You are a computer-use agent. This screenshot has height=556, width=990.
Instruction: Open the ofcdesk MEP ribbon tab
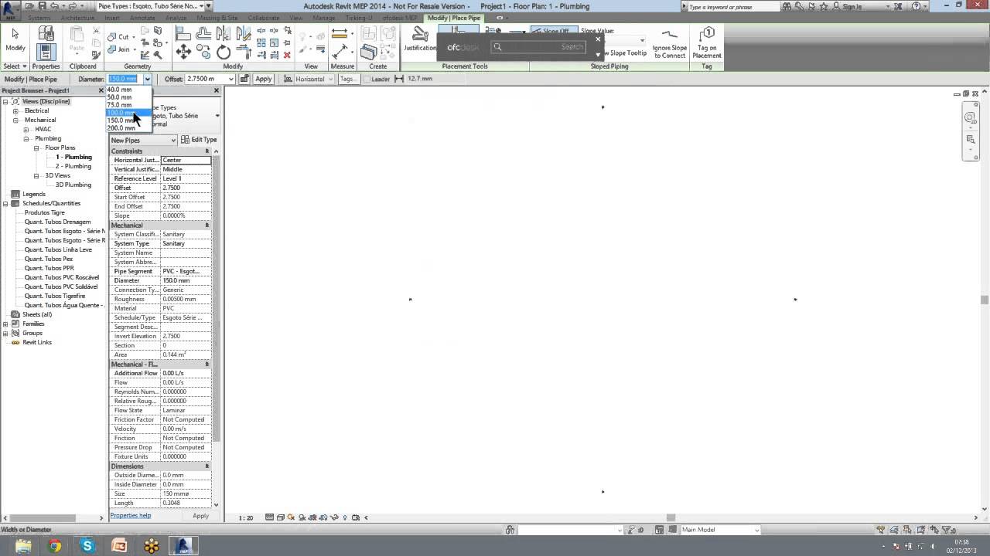click(400, 18)
